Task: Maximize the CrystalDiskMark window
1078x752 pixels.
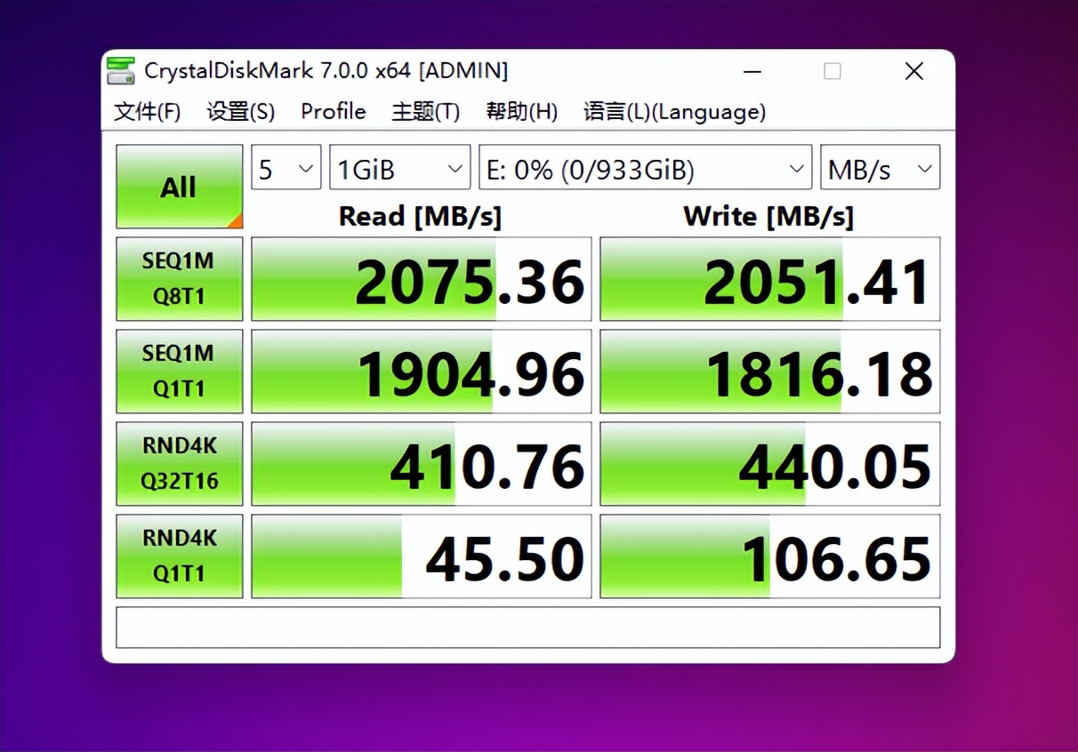Action: pos(833,71)
